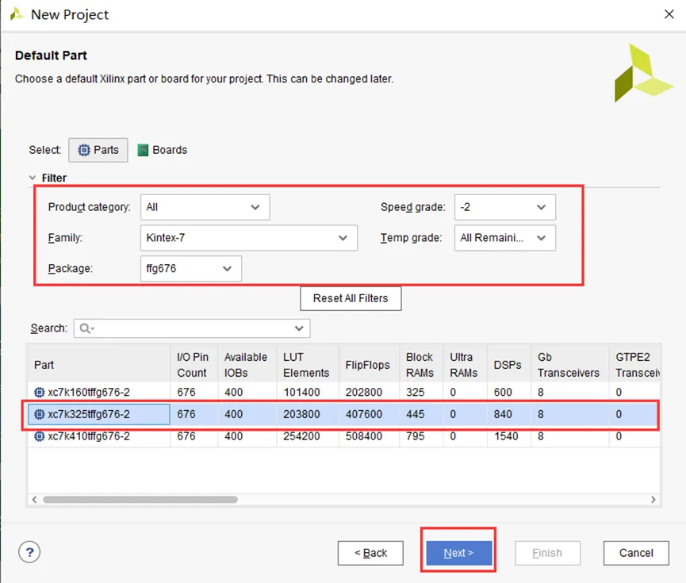Screen dimensions: 686x583
Task: Open the Temp grade dropdown
Action: point(505,238)
